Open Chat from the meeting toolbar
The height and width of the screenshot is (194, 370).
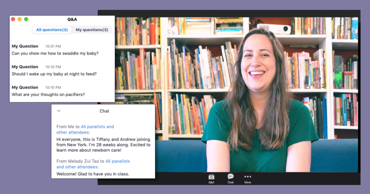coord(231,179)
